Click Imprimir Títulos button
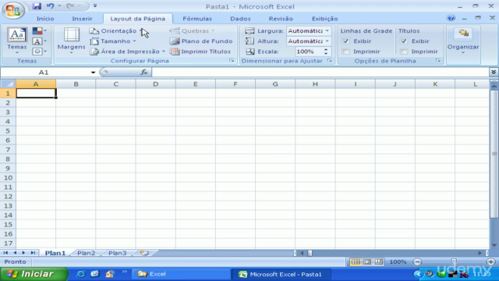The height and width of the screenshot is (281, 499). (x=200, y=52)
